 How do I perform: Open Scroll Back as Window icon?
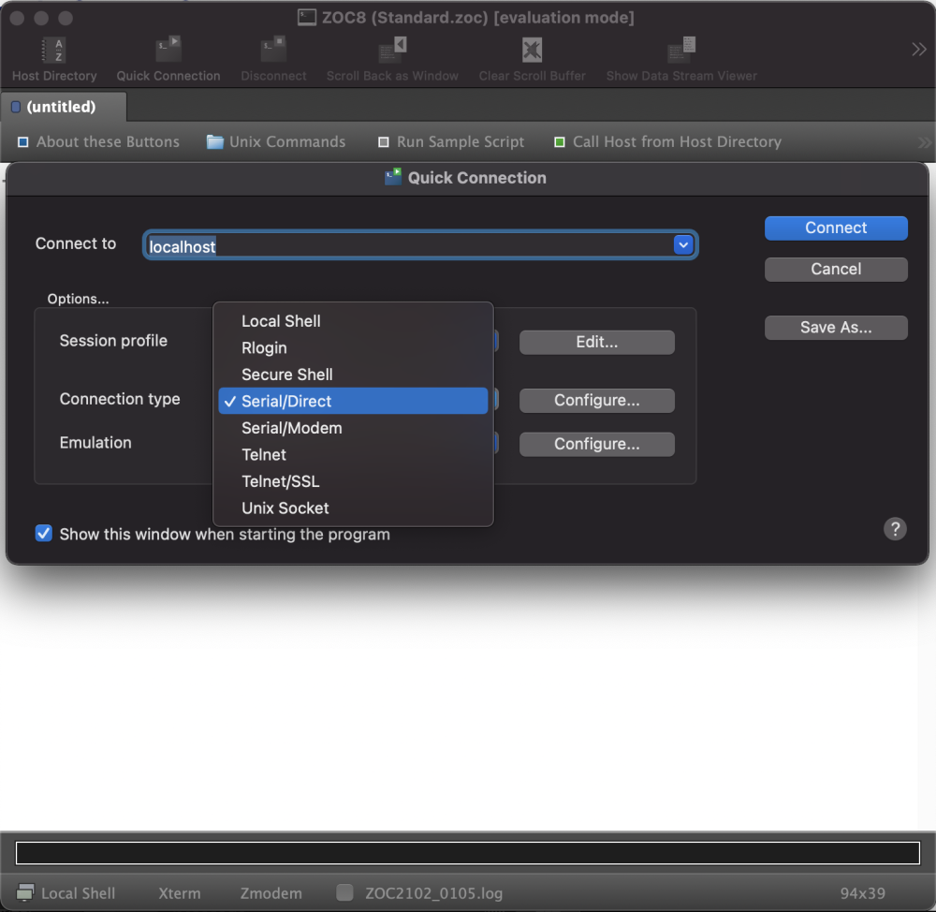(x=392, y=51)
